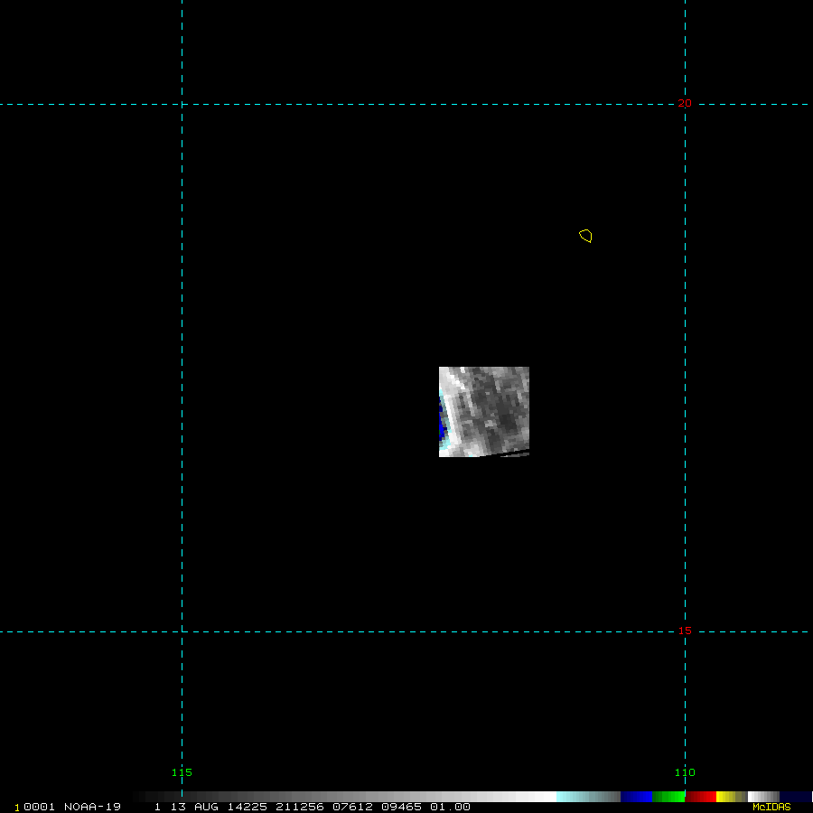
Task: Click the green 115 longitude label
Action: [182, 772]
